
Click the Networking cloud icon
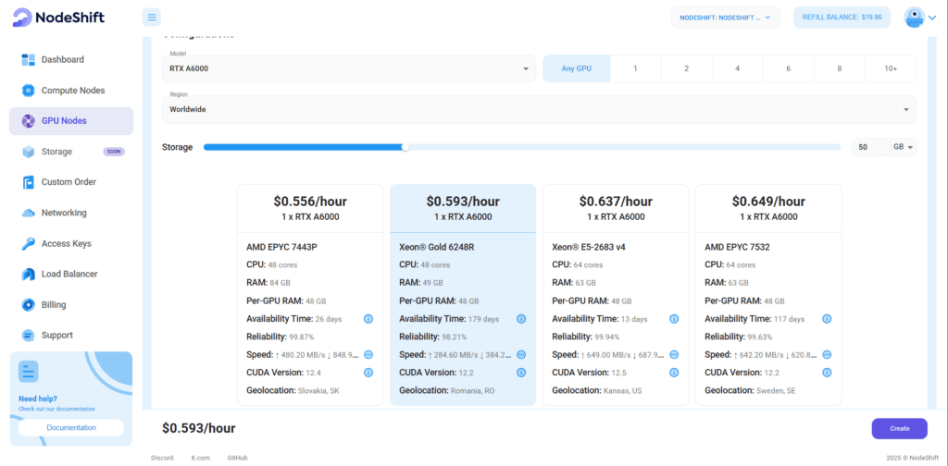coord(29,213)
